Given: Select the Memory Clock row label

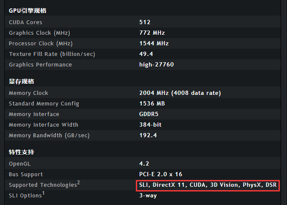Looking at the screenshot, I should [x=28, y=93].
